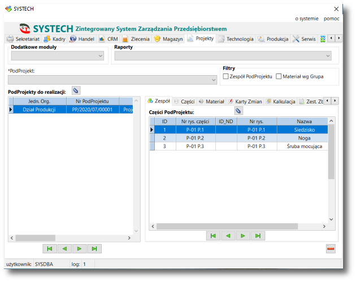Click vertical scrollbar of parts table

point(331,151)
